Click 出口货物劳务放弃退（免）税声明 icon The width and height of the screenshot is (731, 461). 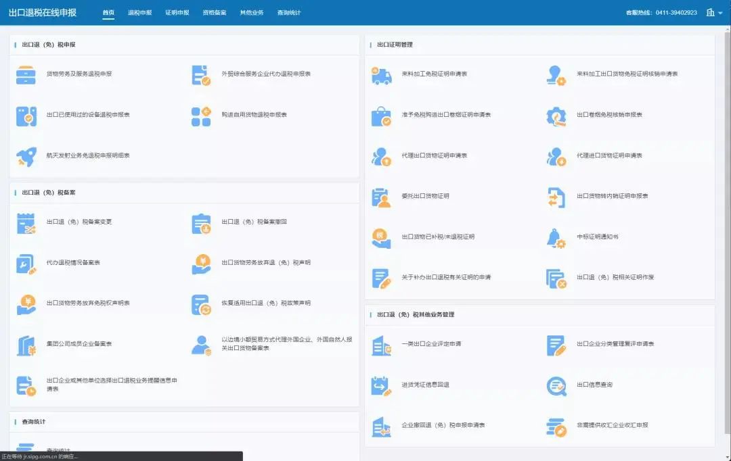(201, 264)
